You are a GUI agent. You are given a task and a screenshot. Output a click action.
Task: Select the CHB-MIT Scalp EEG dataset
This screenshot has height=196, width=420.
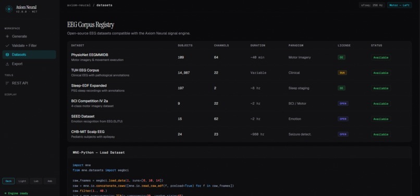88,132
